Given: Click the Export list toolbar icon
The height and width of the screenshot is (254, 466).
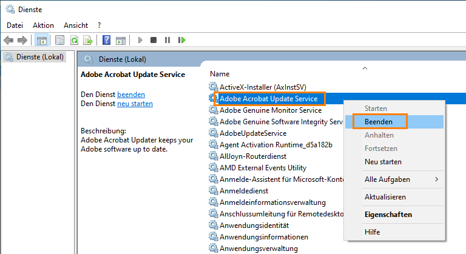Looking at the screenshot, I should point(88,40).
